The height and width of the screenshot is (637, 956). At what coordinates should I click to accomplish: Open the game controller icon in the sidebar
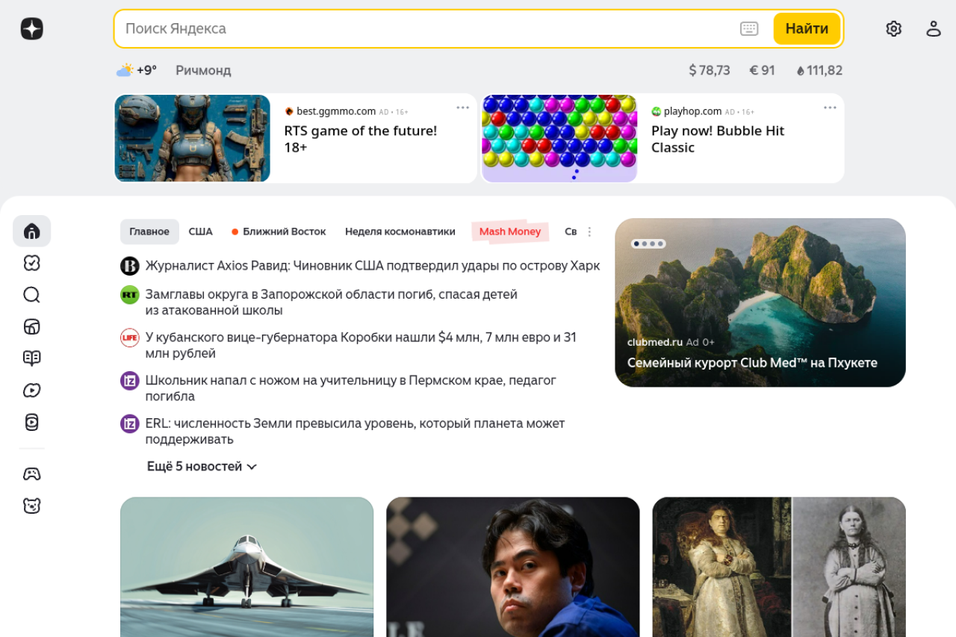click(x=31, y=474)
